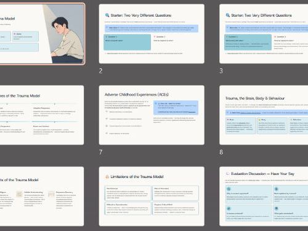Select slide 2 'Starter: Two Very Different Questions'
Viewport: 308px width, 231px height.
click(x=152, y=34)
